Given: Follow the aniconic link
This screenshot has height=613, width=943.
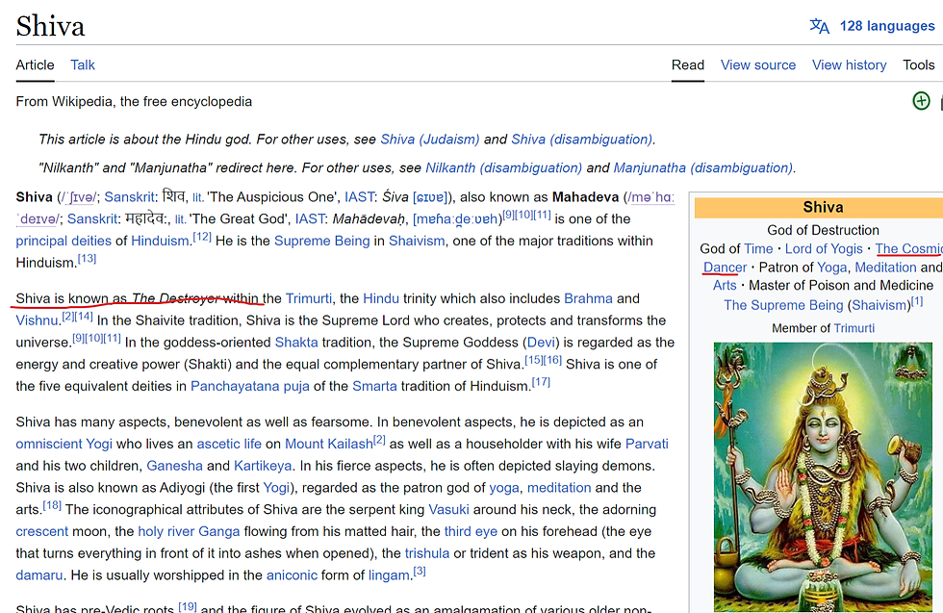Looking at the screenshot, I should tap(292, 575).
